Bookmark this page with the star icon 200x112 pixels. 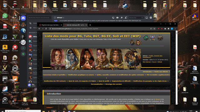pyautogui.click(x=154, y=29)
